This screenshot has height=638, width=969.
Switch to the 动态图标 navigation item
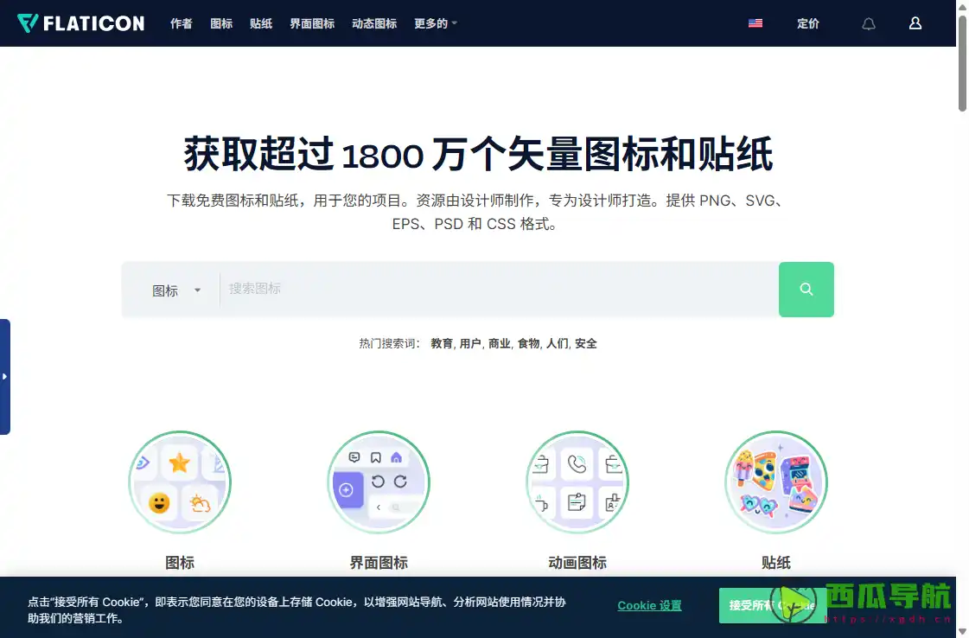(373, 23)
